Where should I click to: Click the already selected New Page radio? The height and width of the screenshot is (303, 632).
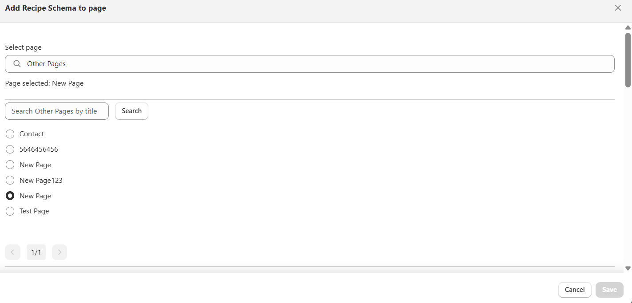[10, 196]
